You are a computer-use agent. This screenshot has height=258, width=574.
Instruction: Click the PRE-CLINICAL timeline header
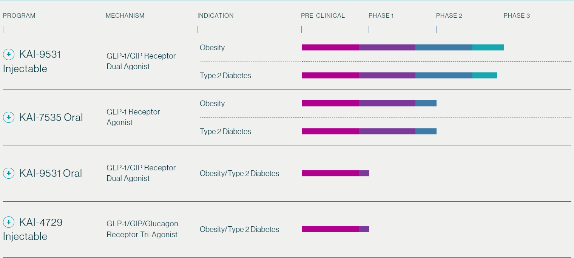[x=323, y=16]
